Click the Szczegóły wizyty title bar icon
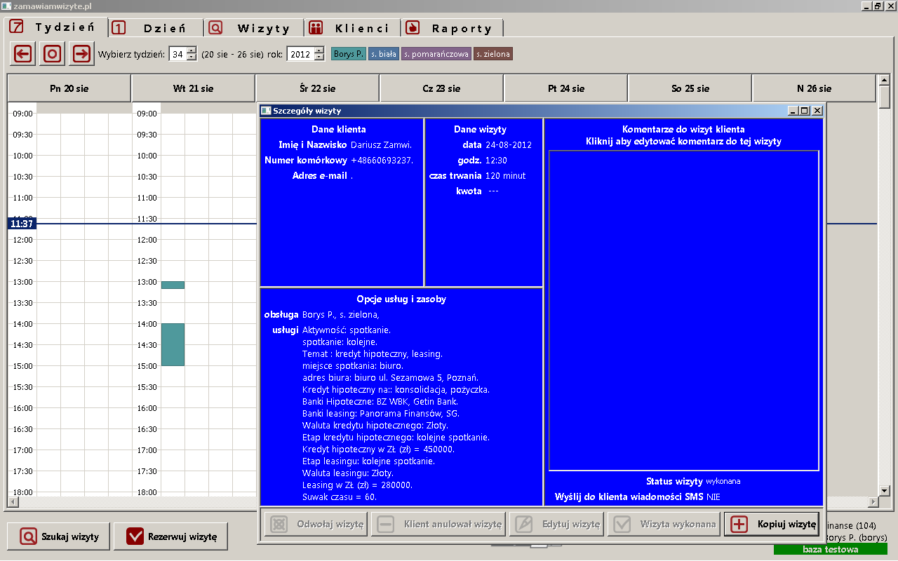 [x=266, y=111]
